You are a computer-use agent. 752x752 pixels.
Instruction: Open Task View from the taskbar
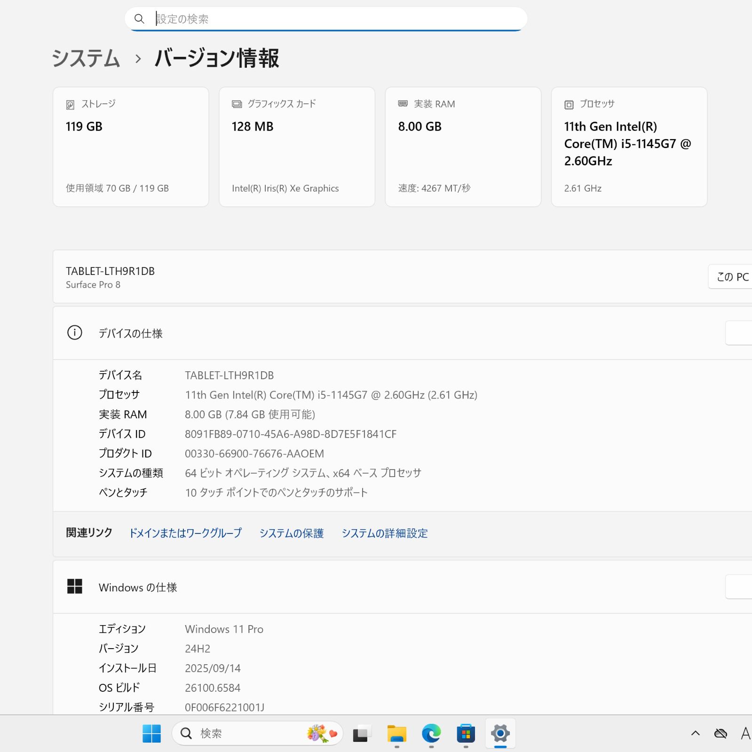coord(361,733)
